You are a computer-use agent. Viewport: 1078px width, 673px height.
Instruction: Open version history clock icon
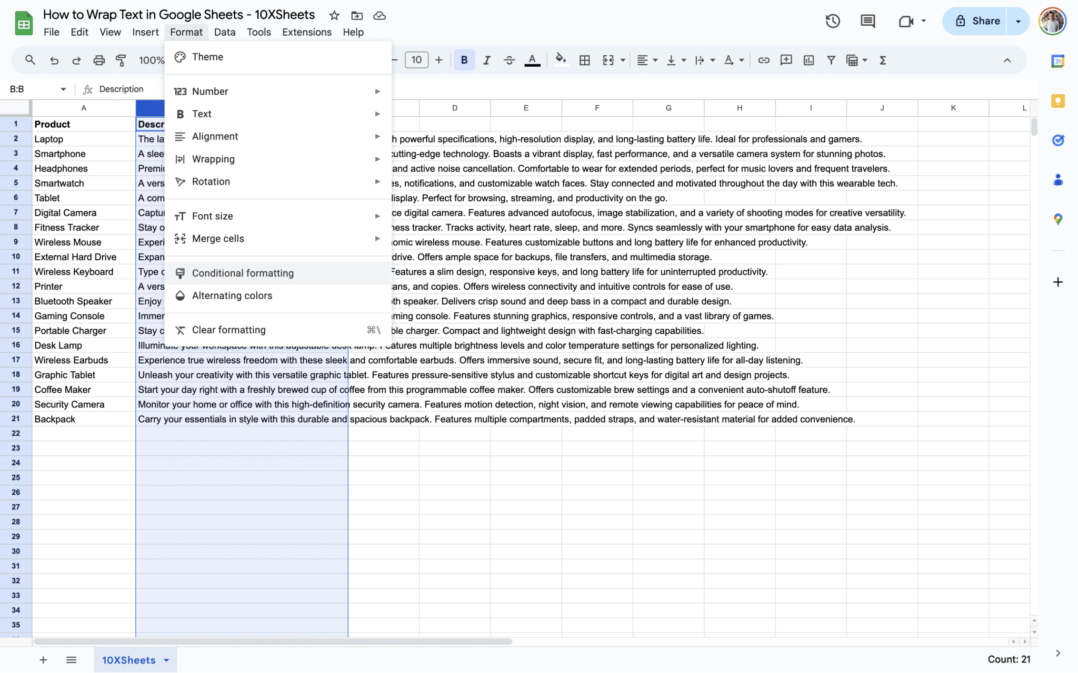(x=832, y=21)
